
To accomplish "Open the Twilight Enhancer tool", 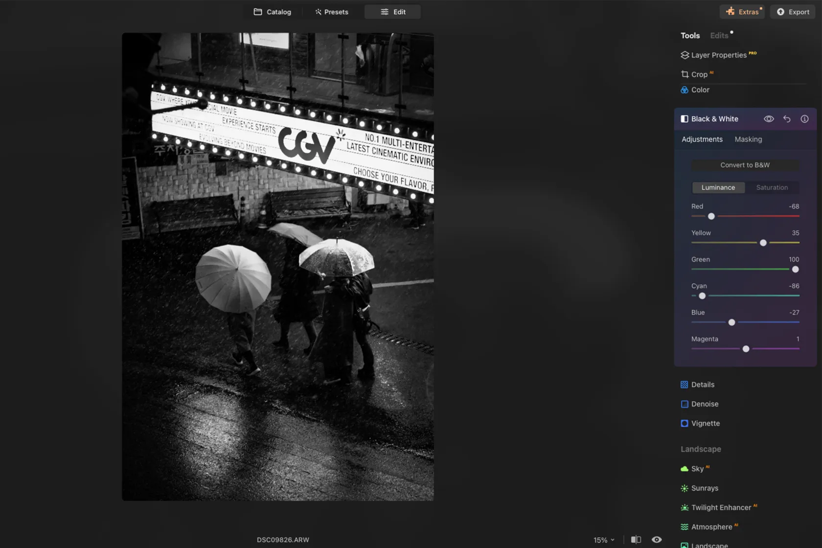I will coord(720,507).
